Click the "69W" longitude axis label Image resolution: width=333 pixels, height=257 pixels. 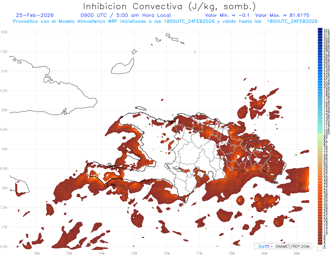(x=264, y=253)
